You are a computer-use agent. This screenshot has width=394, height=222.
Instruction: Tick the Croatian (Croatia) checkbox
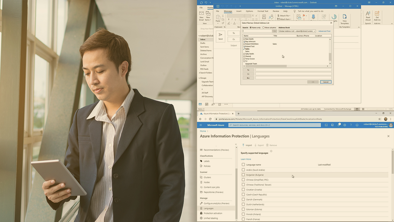pyautogui.click(x=243, y=190)
